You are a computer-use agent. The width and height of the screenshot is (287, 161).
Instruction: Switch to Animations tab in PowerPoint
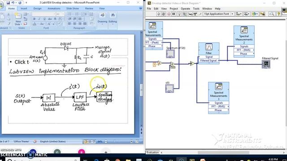click(x=54, y=8)
